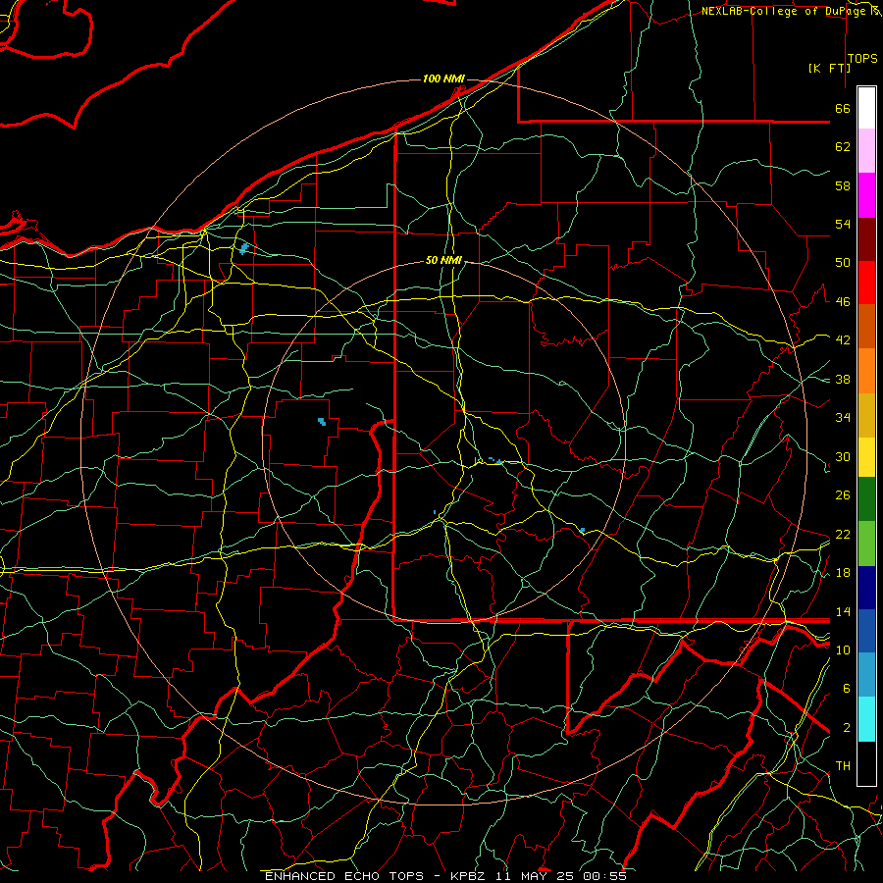Click the TOPS legend heading
The height and width of the screenshot is (883, 883).
[x=862, y=59]
